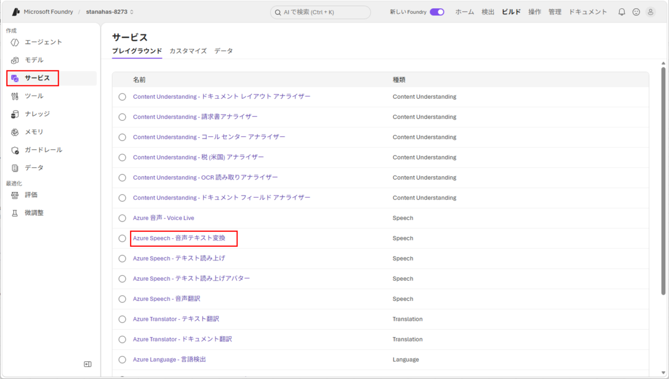The image size is (669, 379).
Task: Select radio for コール センター アナライザー
Action: [x=122, y=137]
